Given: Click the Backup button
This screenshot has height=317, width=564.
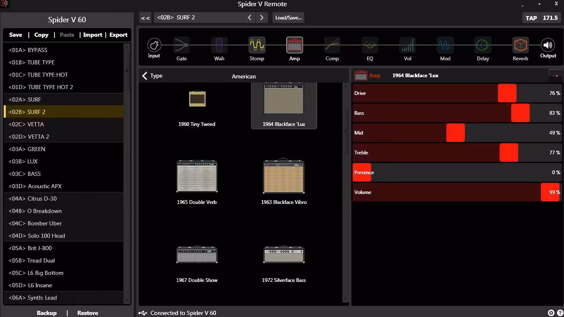Looking at the screenshot, I should [x=47, y=313].
